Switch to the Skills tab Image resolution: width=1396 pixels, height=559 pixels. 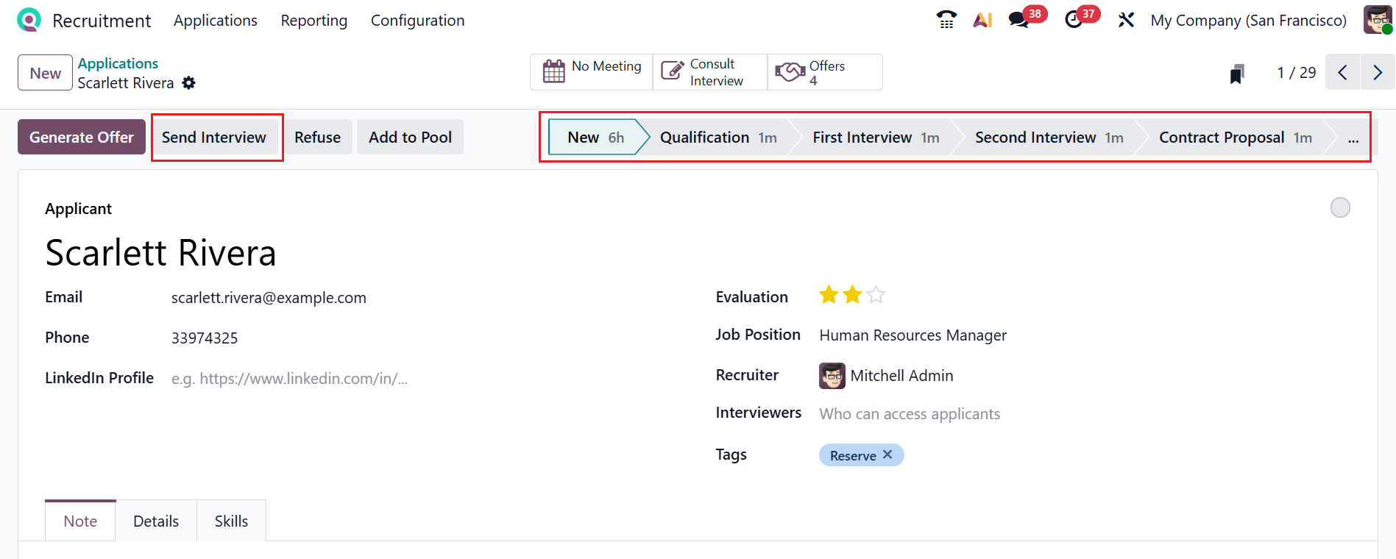(x=231, y=521)
